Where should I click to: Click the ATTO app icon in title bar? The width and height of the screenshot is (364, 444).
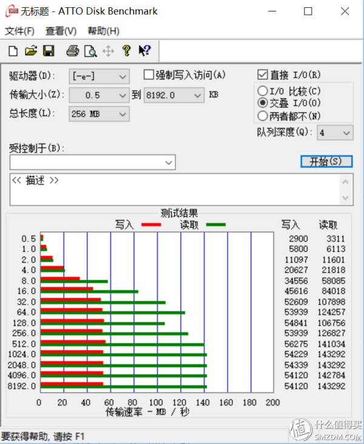pyautogui.click(x=12, y=12)
